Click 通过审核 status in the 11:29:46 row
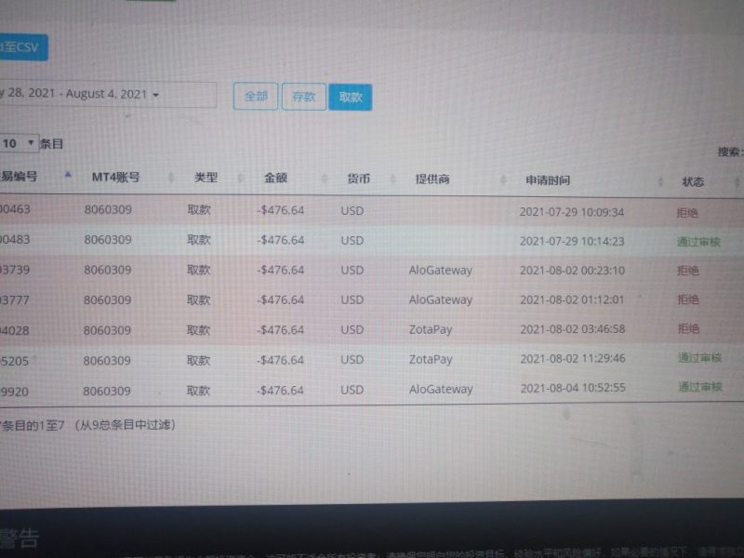Image resolution: width=744 pixels, height=558 pixels. coord(700,357)
